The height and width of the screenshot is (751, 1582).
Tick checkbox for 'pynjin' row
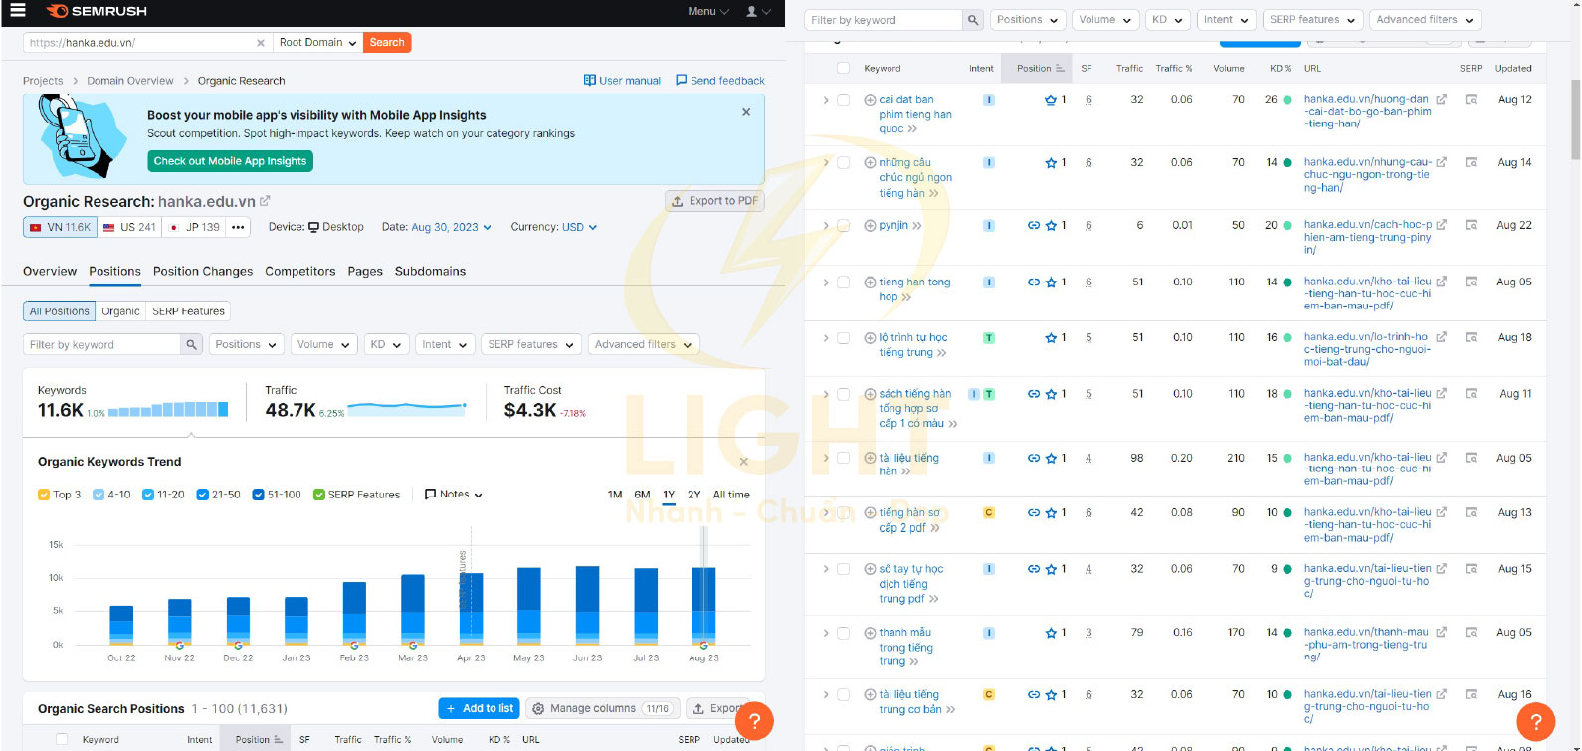click(843, 226)
